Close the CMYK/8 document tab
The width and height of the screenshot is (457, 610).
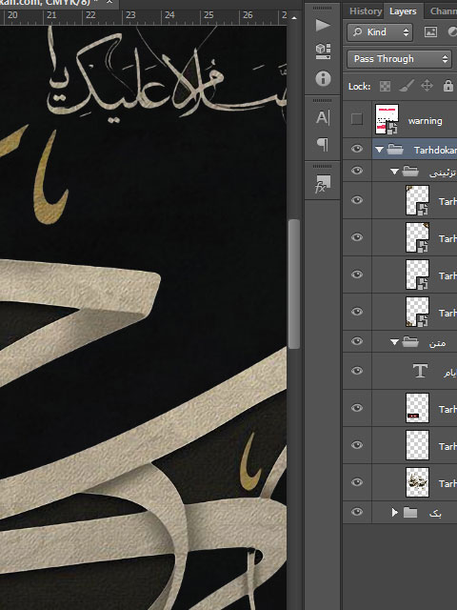[x=109, y=2]
